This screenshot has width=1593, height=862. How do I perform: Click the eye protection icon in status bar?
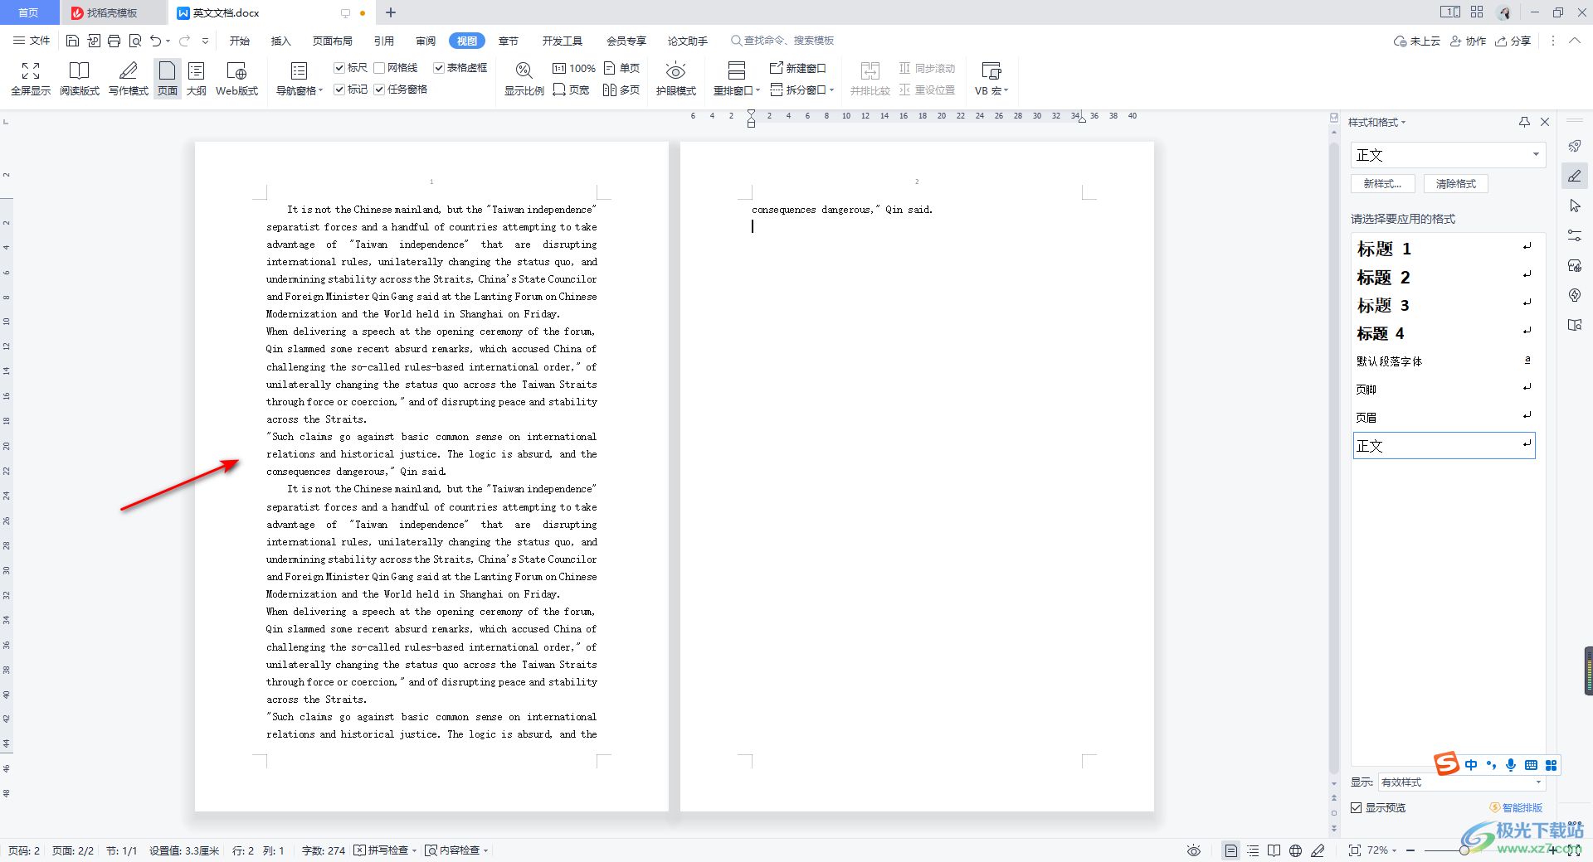coord(1194,850)
